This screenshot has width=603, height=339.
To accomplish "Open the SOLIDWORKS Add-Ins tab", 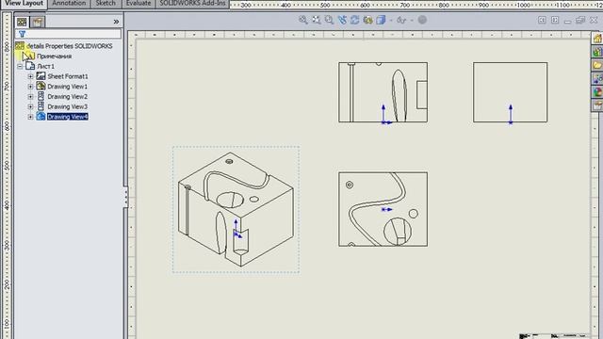I will point(192,4).
